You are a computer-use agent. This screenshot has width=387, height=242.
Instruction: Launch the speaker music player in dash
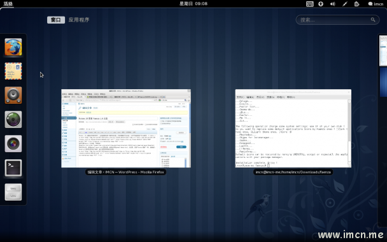point(13,96)
